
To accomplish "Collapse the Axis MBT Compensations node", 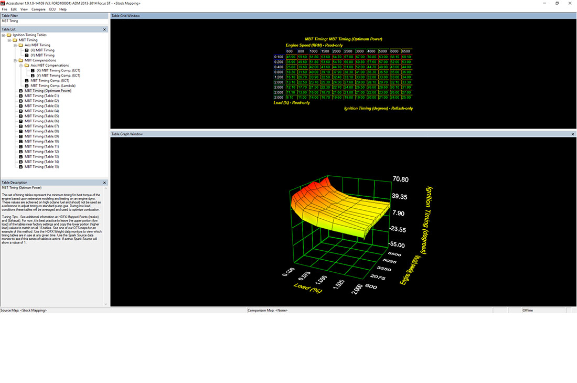I will [x=21, y=66].
